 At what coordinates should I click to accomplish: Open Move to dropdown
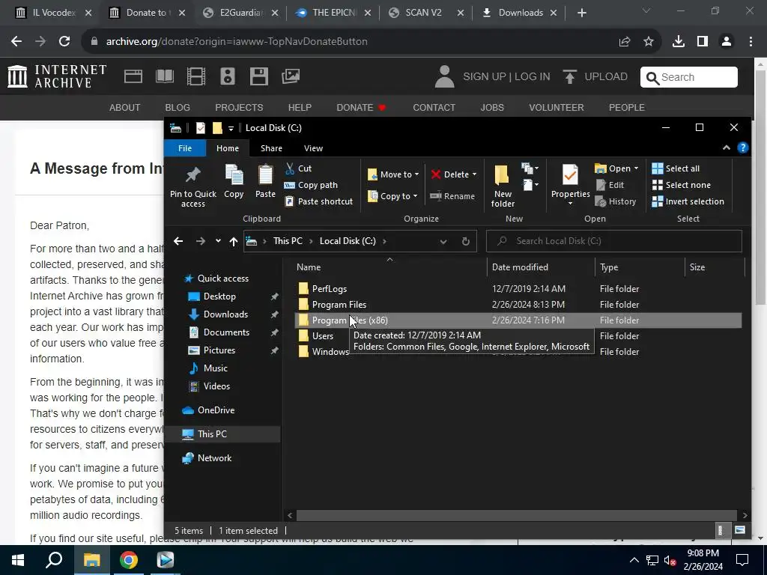click(393, 174)
